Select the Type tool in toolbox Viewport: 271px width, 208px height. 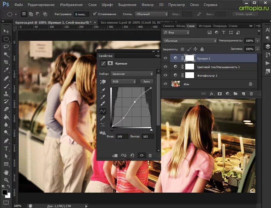pyautogui.click(x=6, y=148)
